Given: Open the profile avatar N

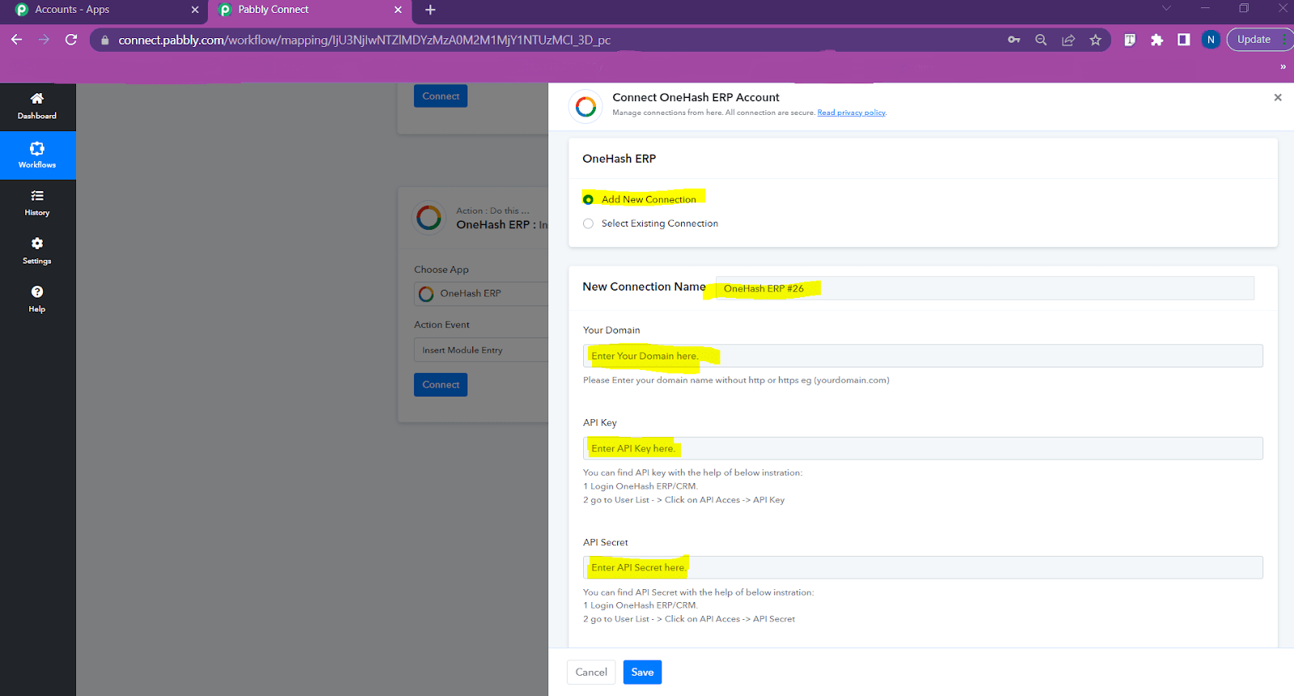Looking at the screenshot, I should 1211,40.
